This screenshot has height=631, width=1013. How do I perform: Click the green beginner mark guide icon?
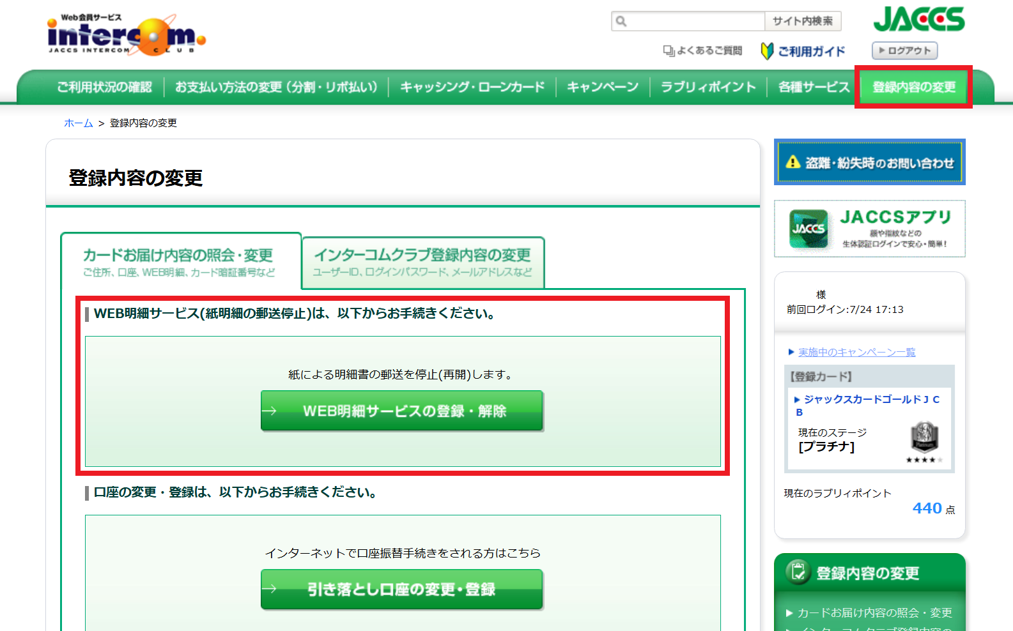pos(767,50)
